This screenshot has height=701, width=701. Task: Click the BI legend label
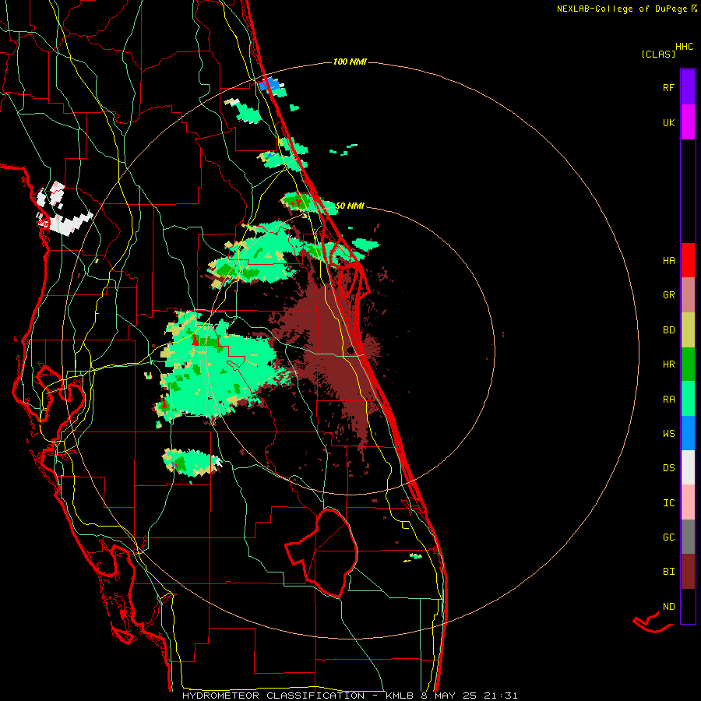(668, 572)
